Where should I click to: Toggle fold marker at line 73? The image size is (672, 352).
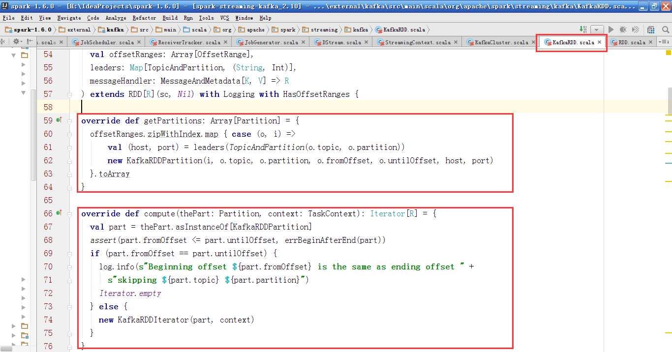(x=70, y=306)
